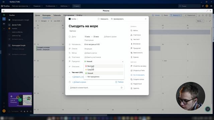
Task: Open the Рабочие пространства menu in Trello
Action: (x=21, y=6)
